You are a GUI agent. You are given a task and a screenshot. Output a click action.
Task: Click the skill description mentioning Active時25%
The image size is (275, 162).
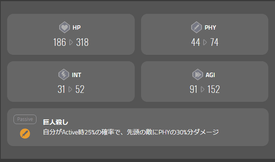coord(131,132)
